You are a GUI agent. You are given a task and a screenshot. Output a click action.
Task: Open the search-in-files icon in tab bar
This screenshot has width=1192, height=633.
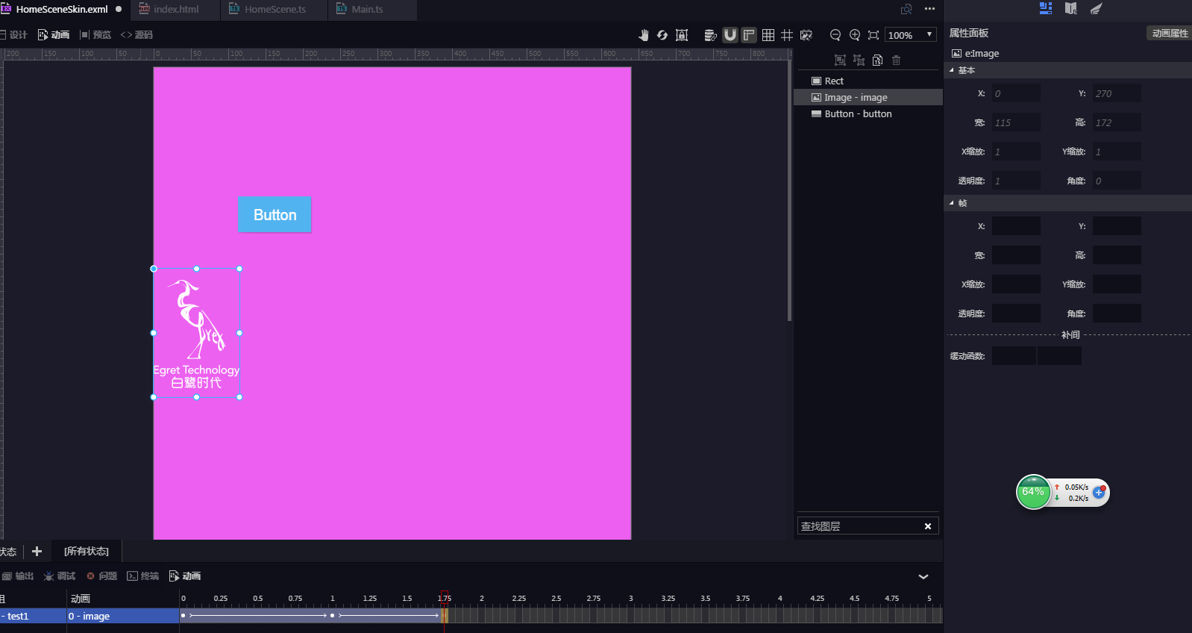click(x=906, y=9)
